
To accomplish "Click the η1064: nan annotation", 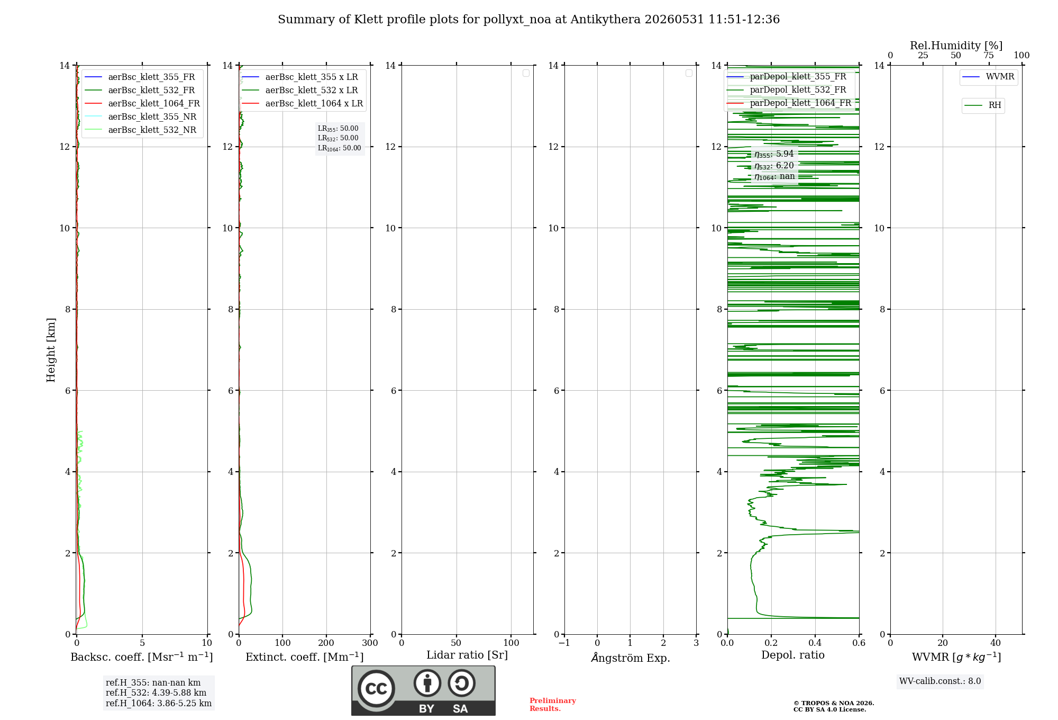I will coord(774,177).
